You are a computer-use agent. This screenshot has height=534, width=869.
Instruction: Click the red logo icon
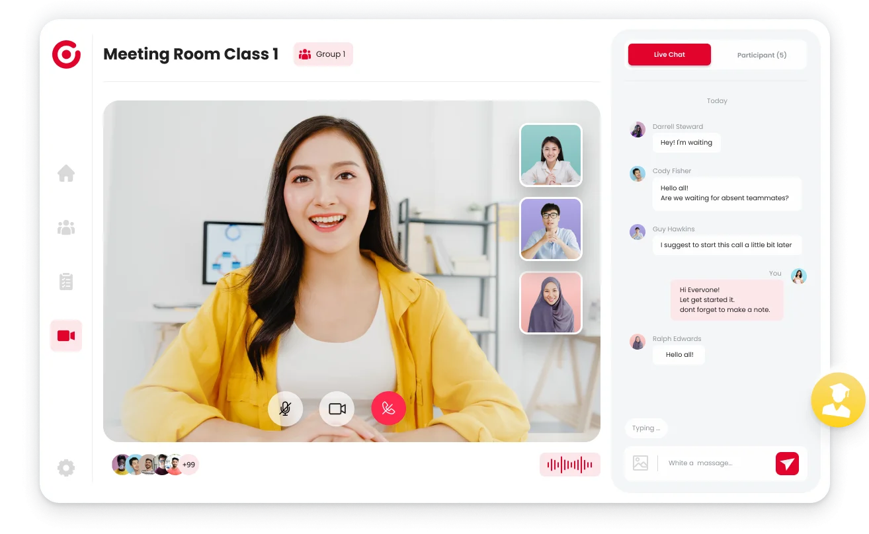(x=66, y=54)
